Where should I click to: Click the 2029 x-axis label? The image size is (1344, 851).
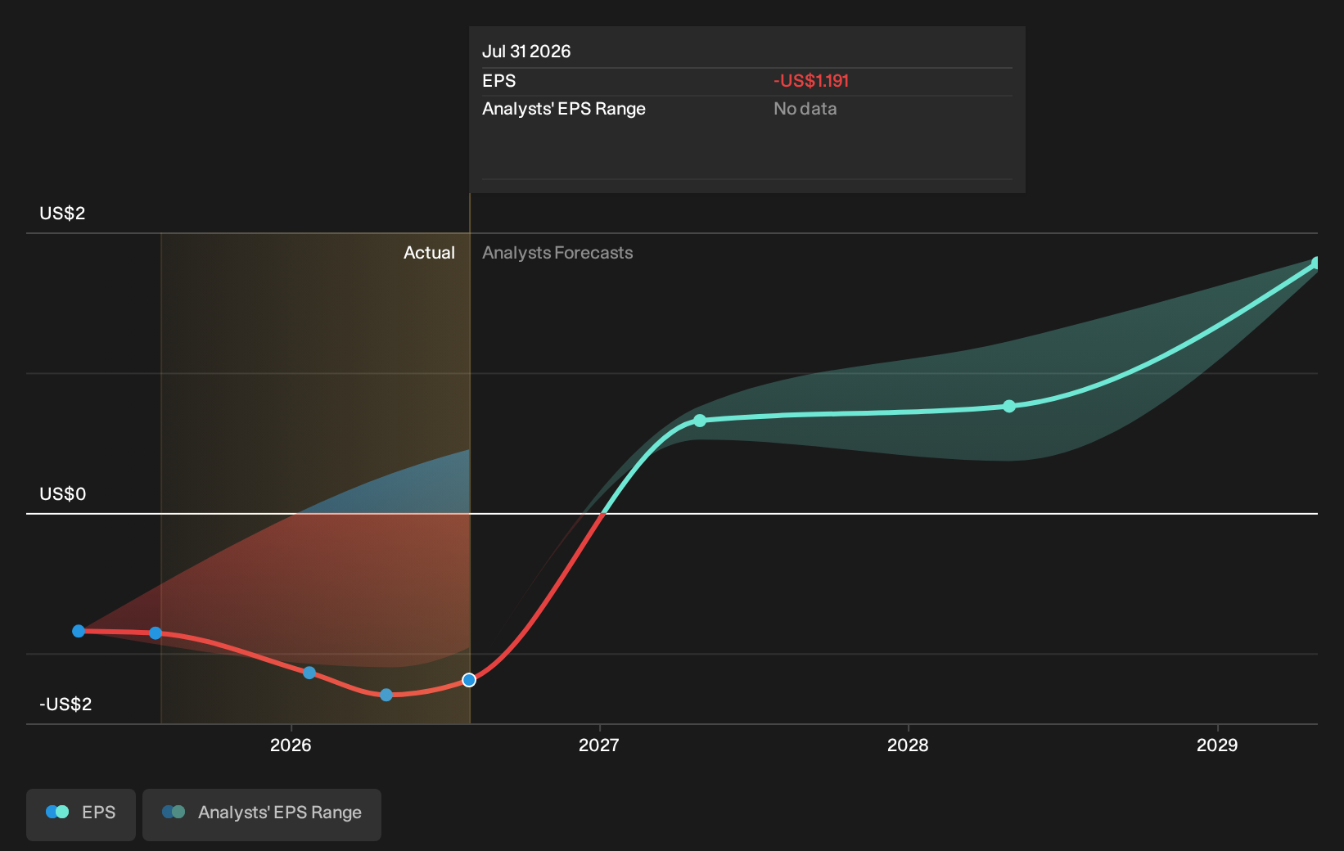tap(1217, 745)
